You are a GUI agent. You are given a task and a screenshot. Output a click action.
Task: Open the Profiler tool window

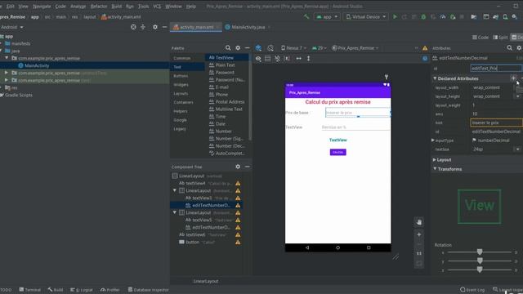pyautogui.click(x=110, y=290)
